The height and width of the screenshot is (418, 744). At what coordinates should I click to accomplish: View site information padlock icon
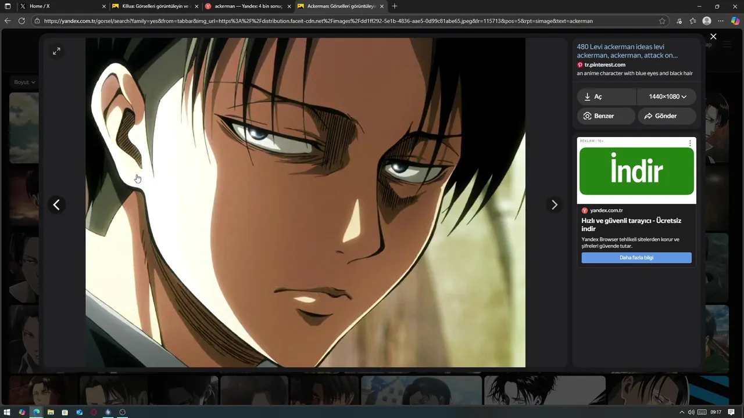37,21
